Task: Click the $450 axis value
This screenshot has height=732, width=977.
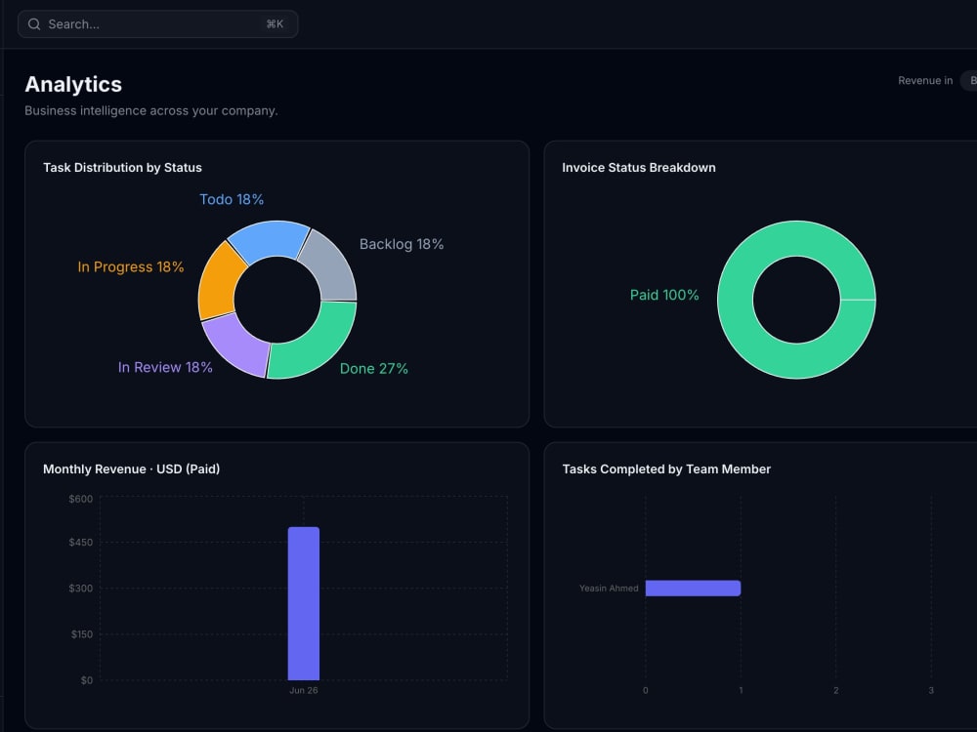Action: pyautogui.click(x=80, y=542)
